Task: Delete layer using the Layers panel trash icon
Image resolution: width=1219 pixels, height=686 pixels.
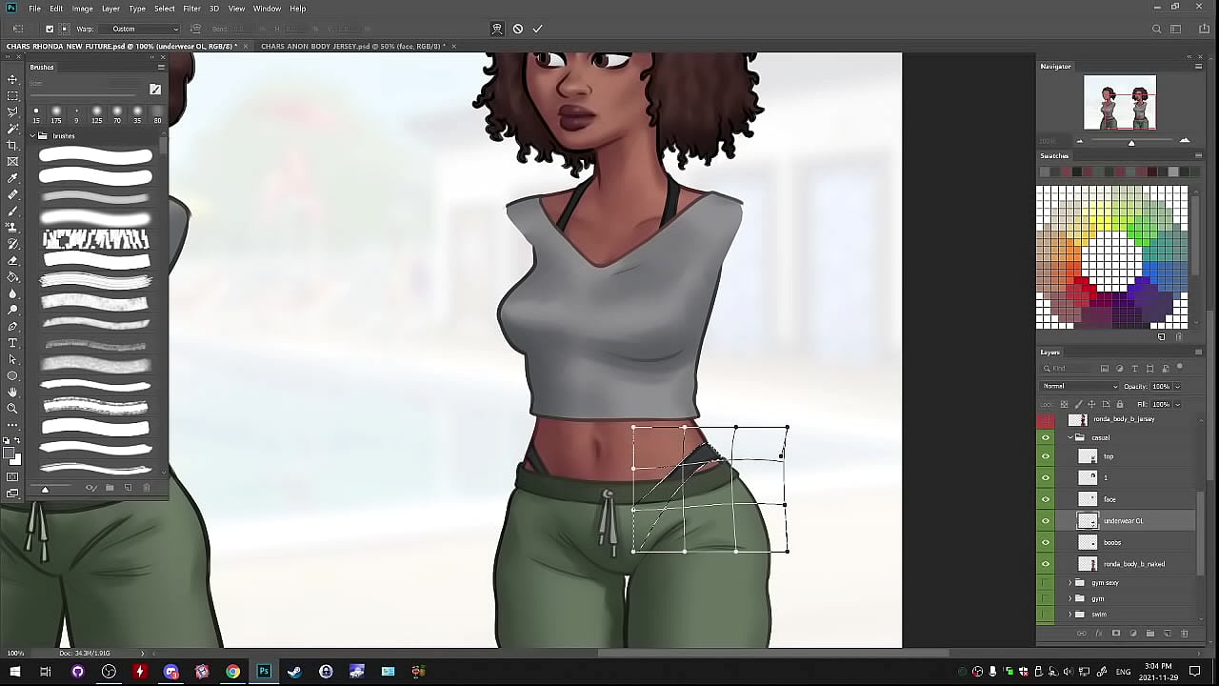Action: click(1184, 634)
